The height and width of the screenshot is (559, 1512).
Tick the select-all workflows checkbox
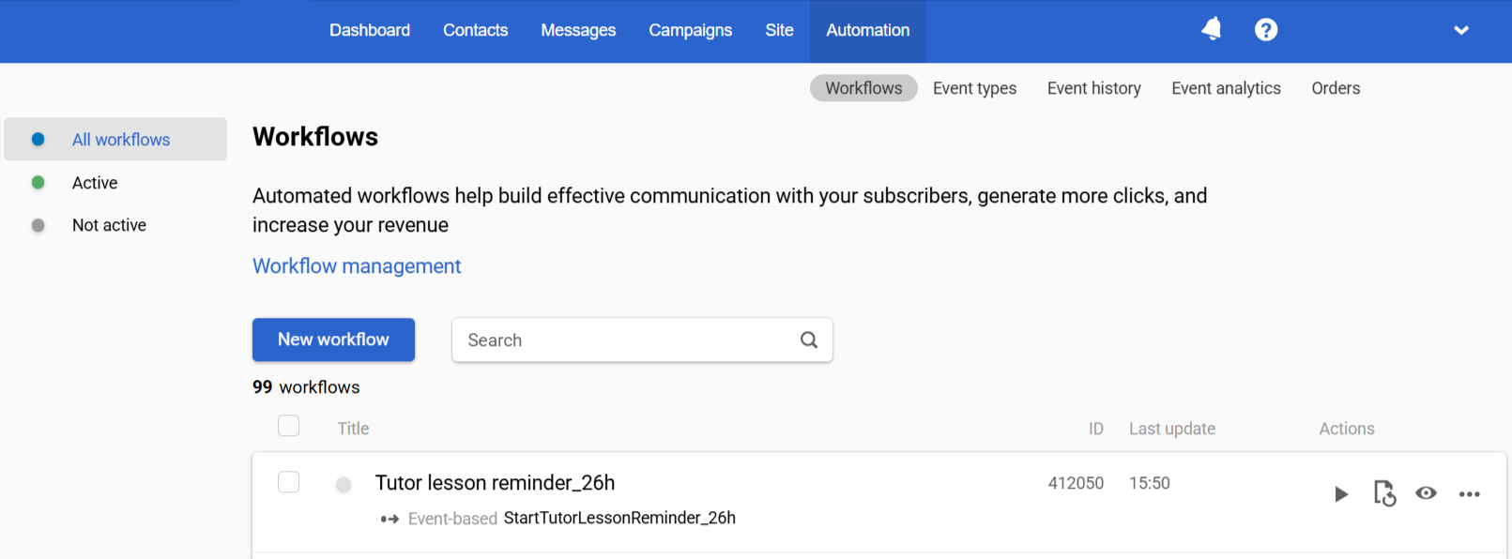click(x=289, y=426)
